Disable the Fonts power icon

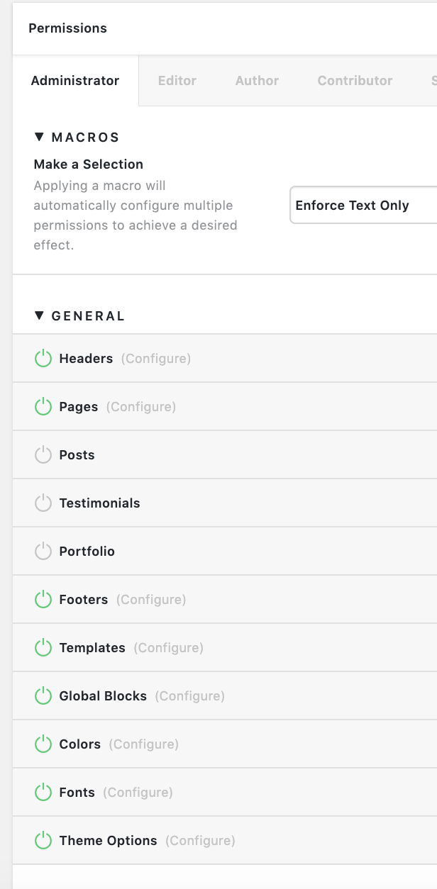(43, 793)
